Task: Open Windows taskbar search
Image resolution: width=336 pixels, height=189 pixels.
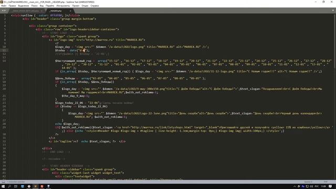Action: tap(9, 186)
